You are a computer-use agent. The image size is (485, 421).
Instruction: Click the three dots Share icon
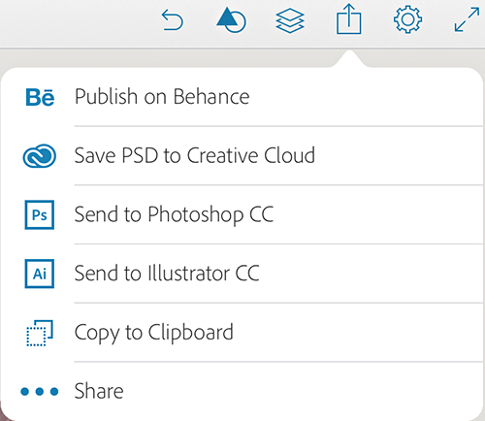coord(40,392)
